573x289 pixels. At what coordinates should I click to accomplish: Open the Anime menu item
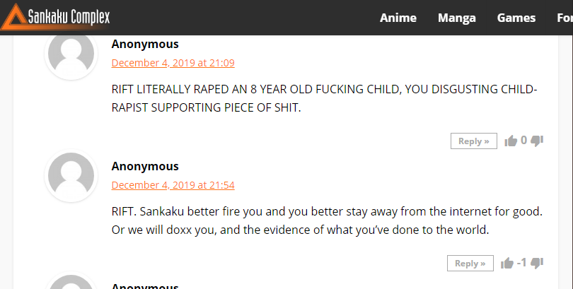398,18
